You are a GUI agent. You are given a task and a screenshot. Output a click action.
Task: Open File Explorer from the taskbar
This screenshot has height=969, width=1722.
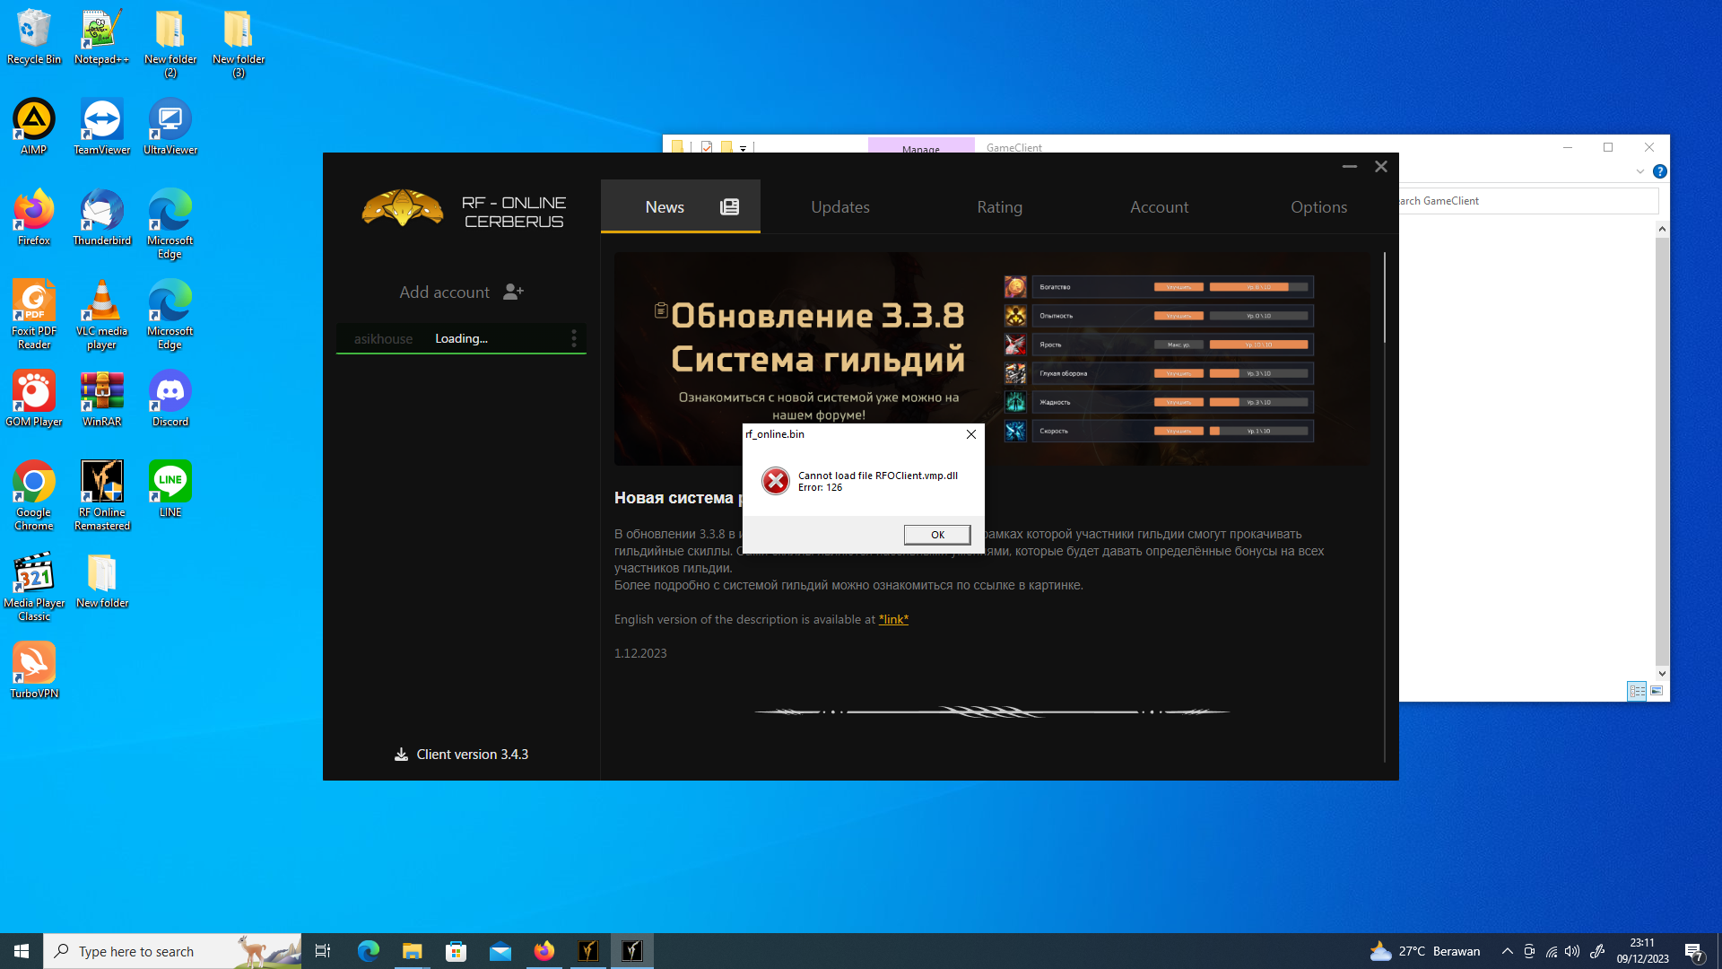point(412,951)
